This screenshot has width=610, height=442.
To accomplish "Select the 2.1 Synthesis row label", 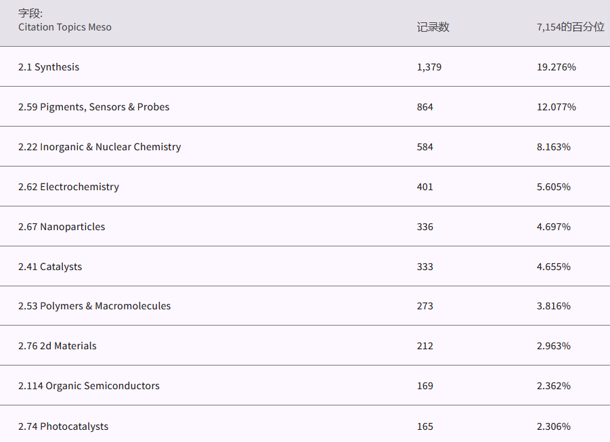I will [49, 67].
